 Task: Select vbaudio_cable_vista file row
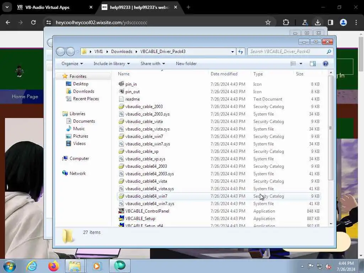coord(219,122)
